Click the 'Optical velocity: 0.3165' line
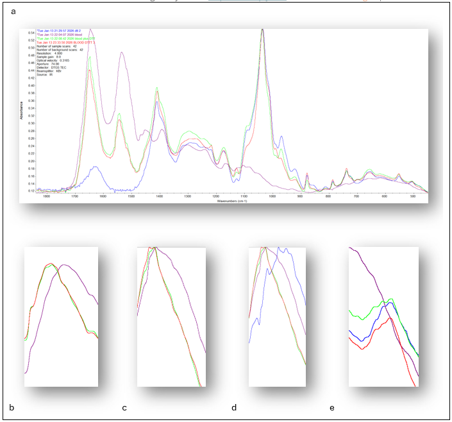The width and height of the screenshot is (452, 422). [53, 61]
